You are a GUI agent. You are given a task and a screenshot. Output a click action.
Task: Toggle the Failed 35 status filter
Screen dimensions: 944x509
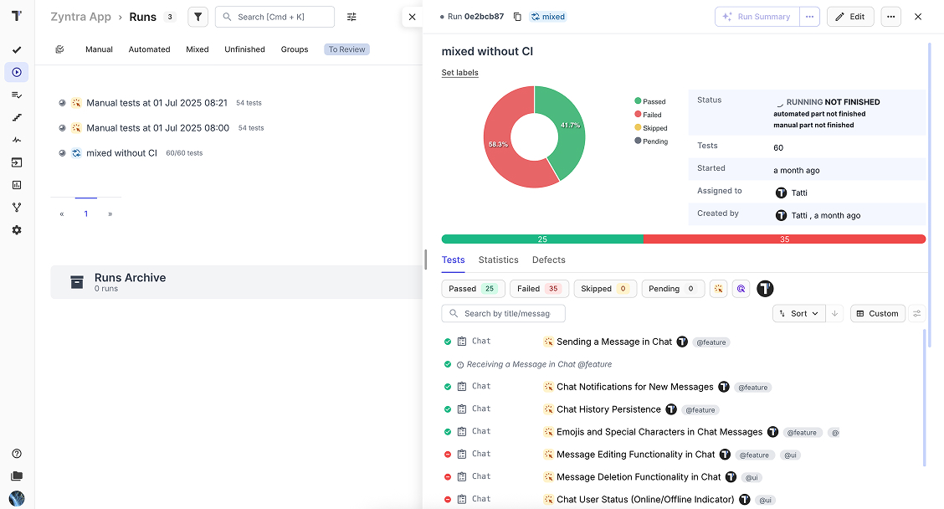(x=539, y=289)
